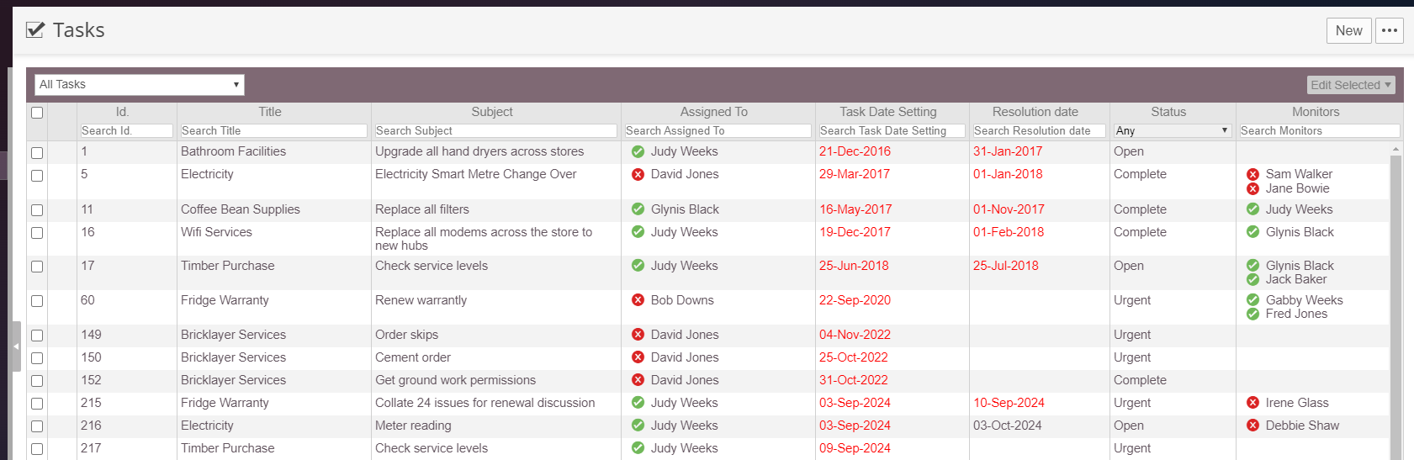Click the table vertical scrollbar thumb
This screenshot has height=460, width=1414.
click(1395, 307)
